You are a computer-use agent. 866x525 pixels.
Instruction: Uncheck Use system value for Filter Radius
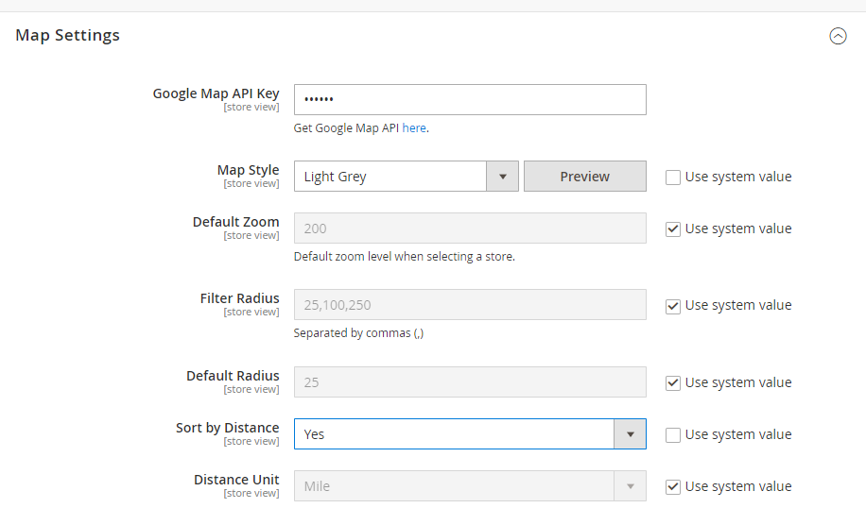tap(673, 305)
